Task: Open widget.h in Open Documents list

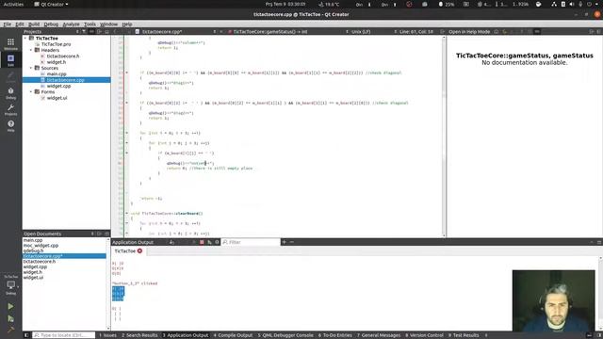Action: pos(33,272)
